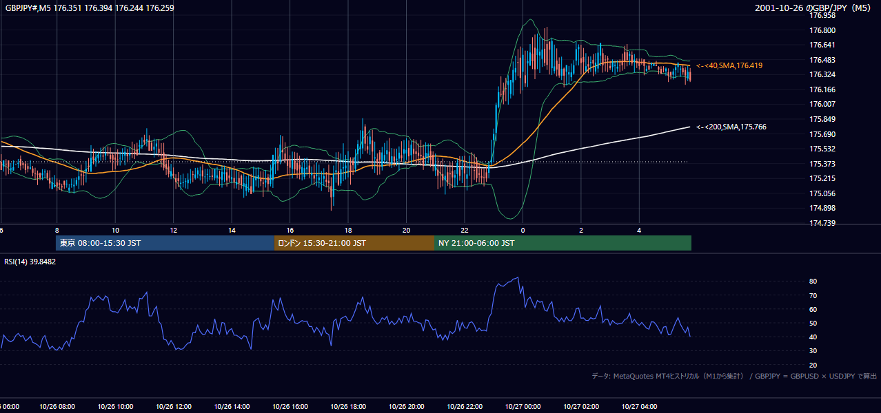The height and width of the screenshot is (413, 881).
Task: Click the RSI scale value 40
Action: coord(813,337)
